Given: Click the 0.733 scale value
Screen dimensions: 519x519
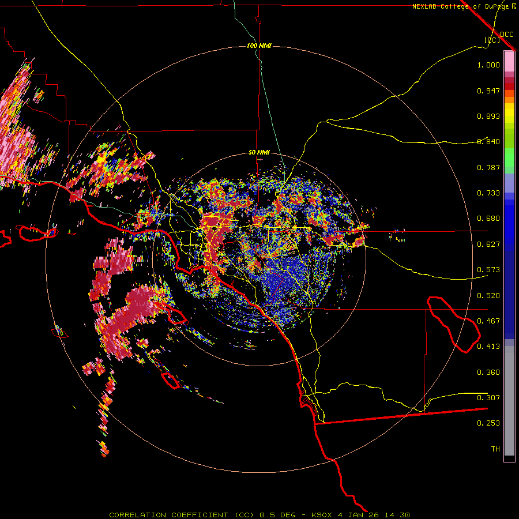Looking at the screenshot, I should (x=488, y=193).
